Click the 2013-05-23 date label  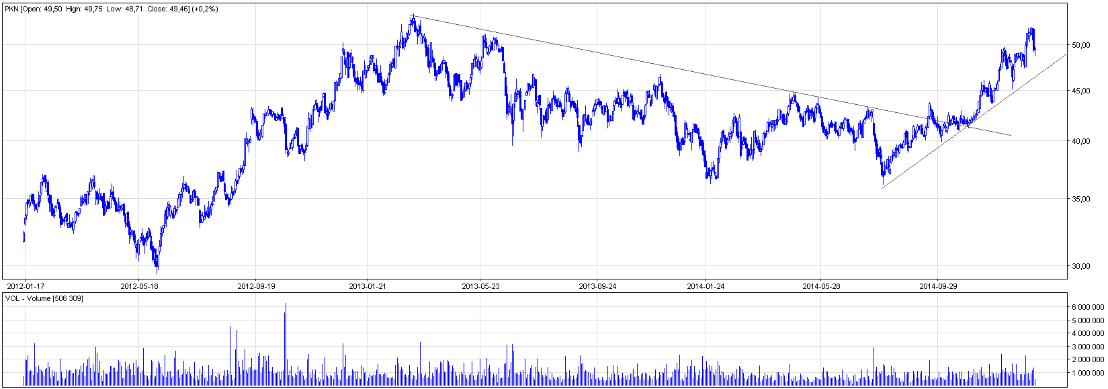[480, 286]
